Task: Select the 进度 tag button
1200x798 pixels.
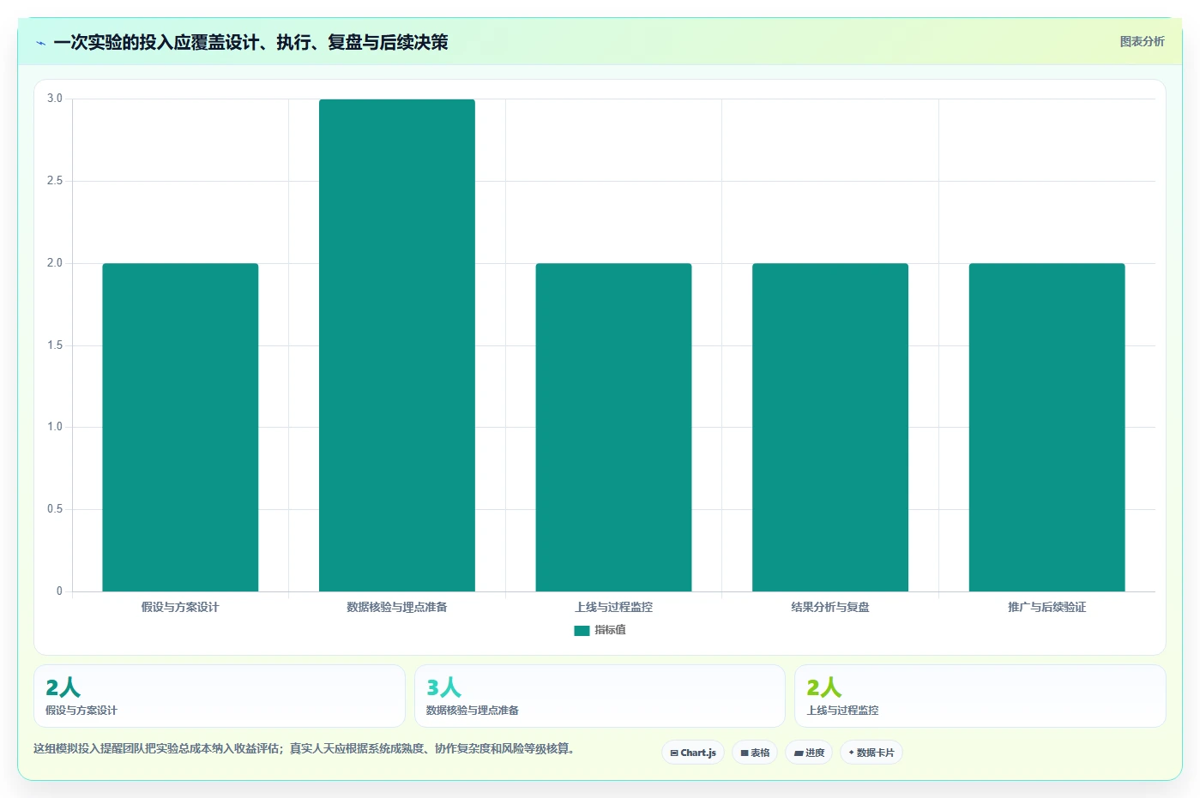Action: point(809,753)
